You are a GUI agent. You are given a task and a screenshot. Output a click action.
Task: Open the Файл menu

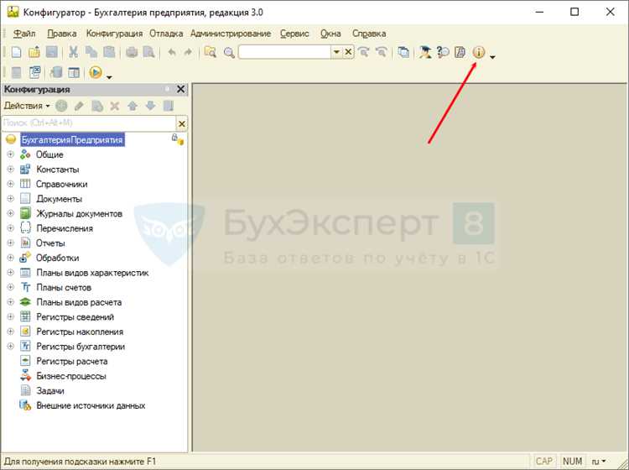[24, 34]
